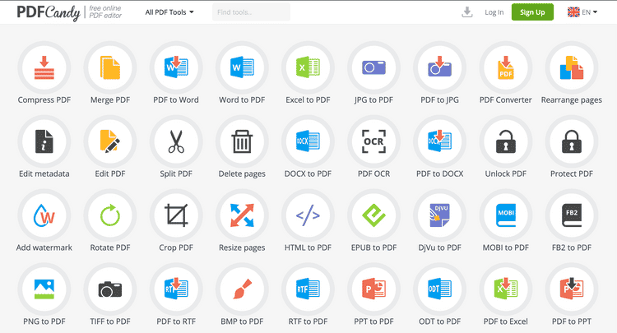The width and height of the screenshot is (617, 333).
Task: Click the 'Split PDF' text label
Action: 176,173
